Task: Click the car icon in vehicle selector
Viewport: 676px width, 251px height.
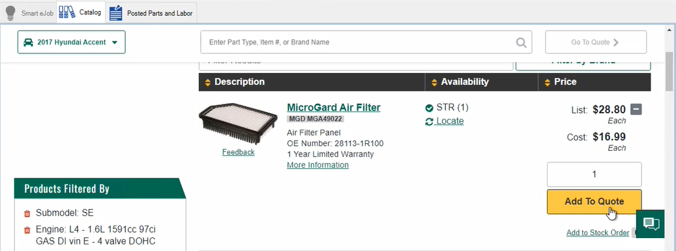Action: pos(28,42)
